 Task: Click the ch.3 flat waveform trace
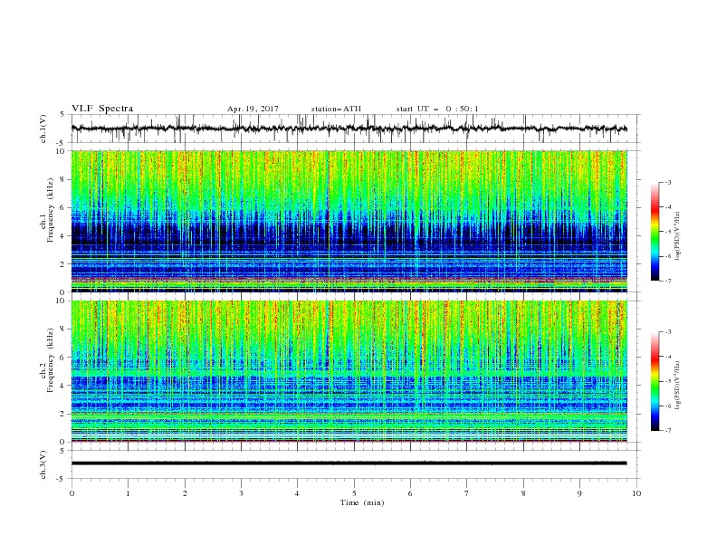[349, 463]
